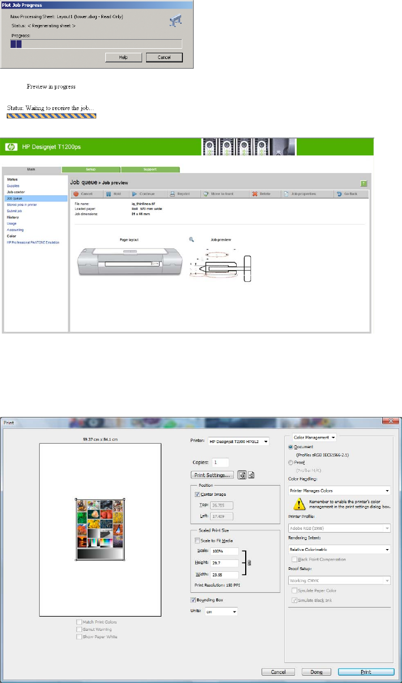This screenshot has height=683, width=402.
Task: Open Accounting sidebar link
Action: point(14,230)
